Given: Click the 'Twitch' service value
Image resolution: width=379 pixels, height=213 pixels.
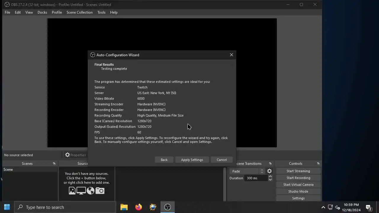Looking at the screenshot, I should tap(142, 87).
